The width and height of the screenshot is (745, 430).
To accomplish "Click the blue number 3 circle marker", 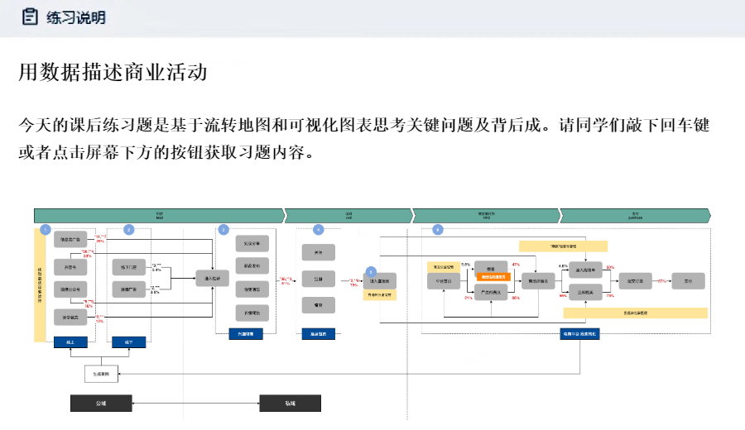I will click(223, 229).
